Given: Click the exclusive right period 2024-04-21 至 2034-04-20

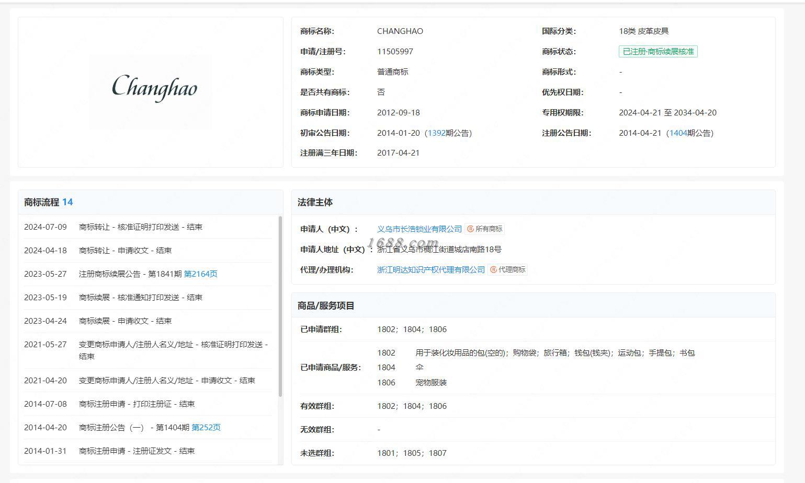Looking at the screenshot, I should click(x=667, y=113).
